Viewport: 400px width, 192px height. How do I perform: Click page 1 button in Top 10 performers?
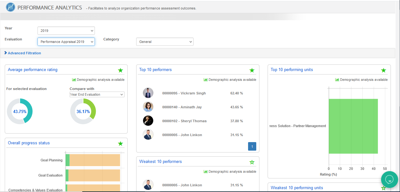[252, 146]
